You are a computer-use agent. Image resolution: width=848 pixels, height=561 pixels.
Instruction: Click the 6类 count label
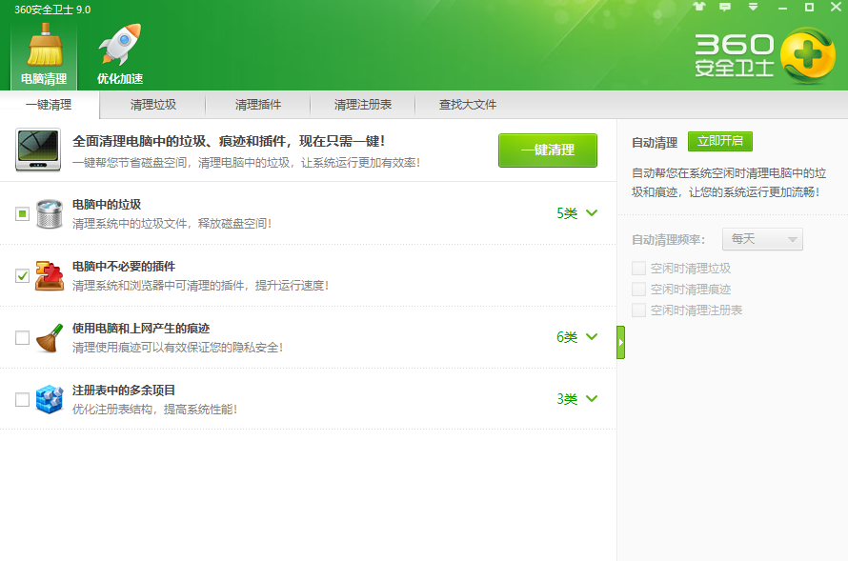567,337
